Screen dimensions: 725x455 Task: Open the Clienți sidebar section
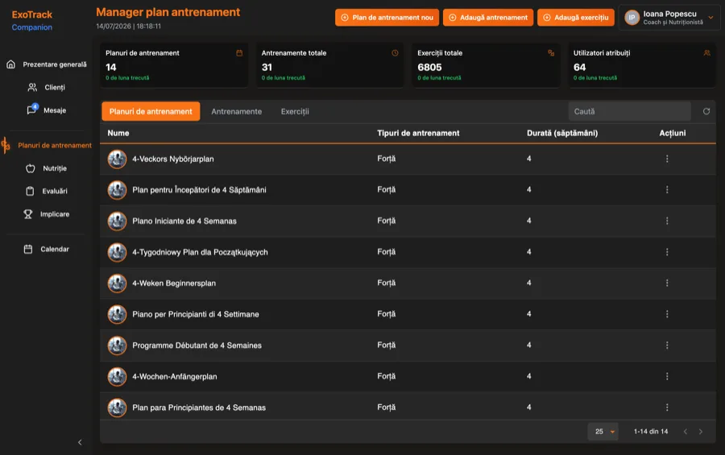[x=46, y=88]
